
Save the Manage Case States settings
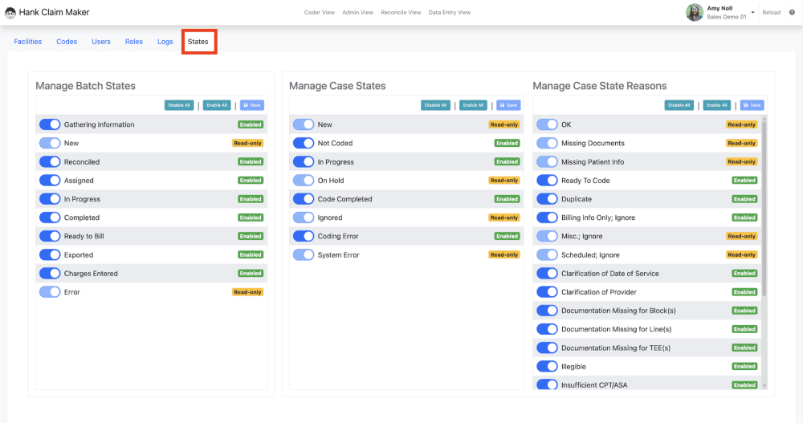[x=508, y=105]
